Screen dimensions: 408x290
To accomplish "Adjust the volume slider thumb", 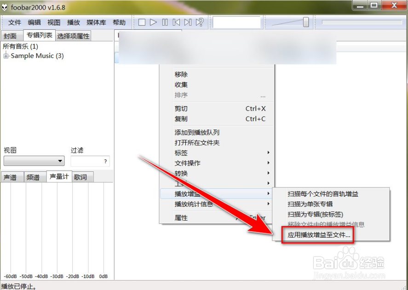I will 306,22.
